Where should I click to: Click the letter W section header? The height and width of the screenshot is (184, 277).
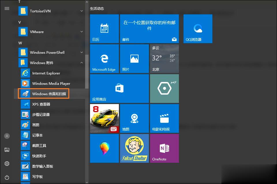pos(20,43)
